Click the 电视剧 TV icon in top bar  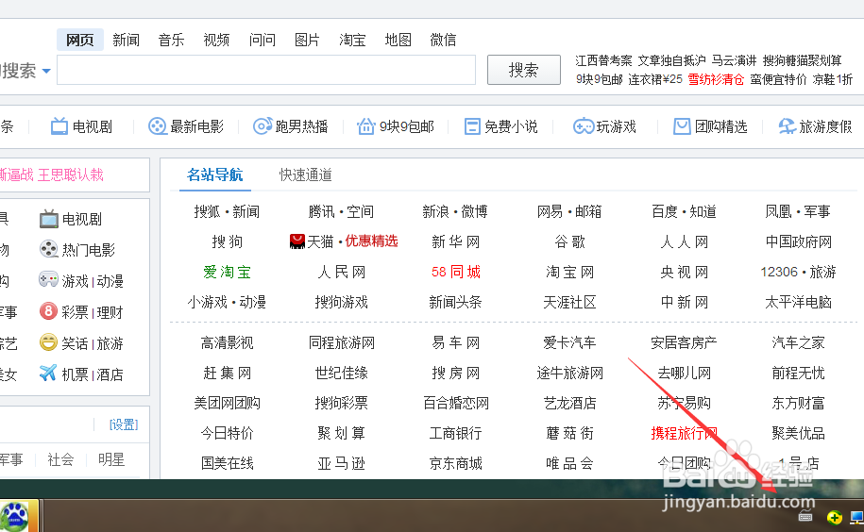pyautogui.click(x=59, y=126)
